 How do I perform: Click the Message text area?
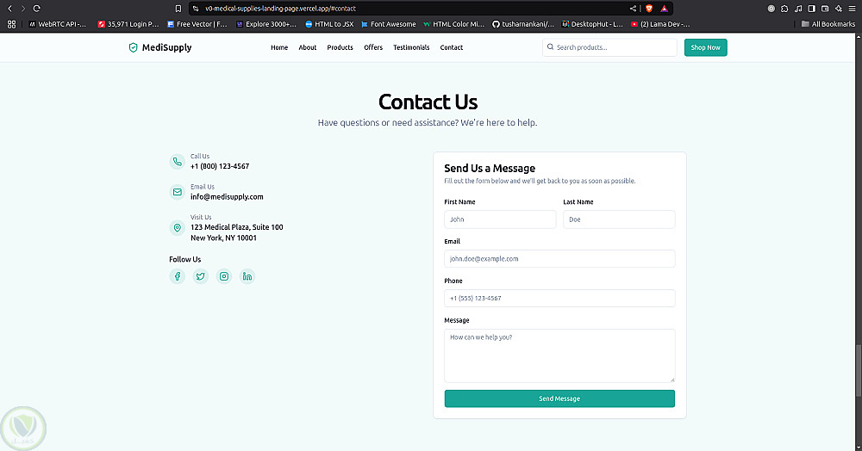tap(559, 355)
